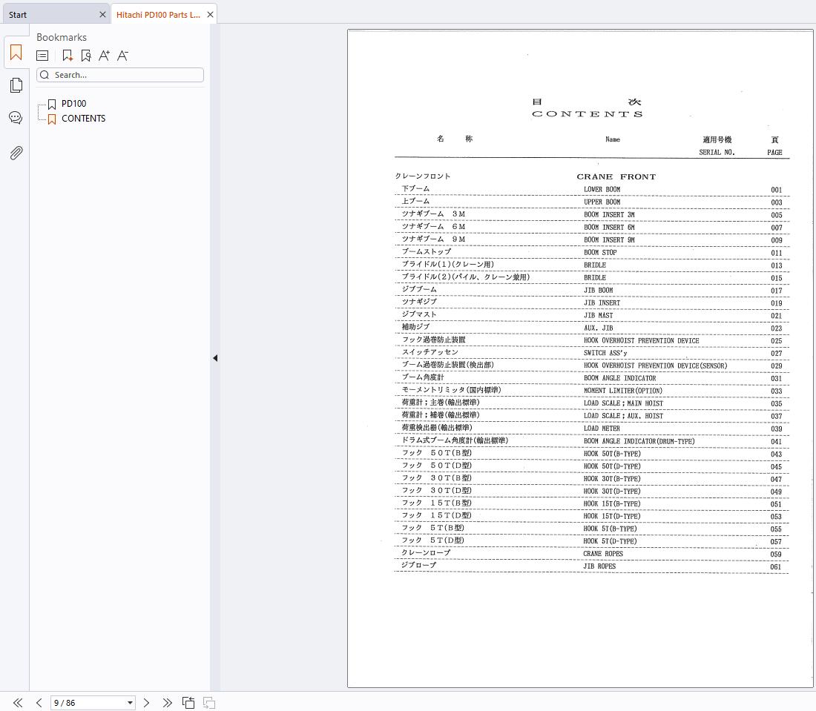This screenshot has width=816, height=711.
Task: Click CRANE FRONT section heading
Action: coord(616,177)
